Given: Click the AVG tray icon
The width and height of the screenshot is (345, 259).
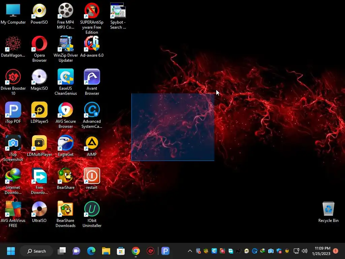Looking at the screenshot, I should click(222, 251).
